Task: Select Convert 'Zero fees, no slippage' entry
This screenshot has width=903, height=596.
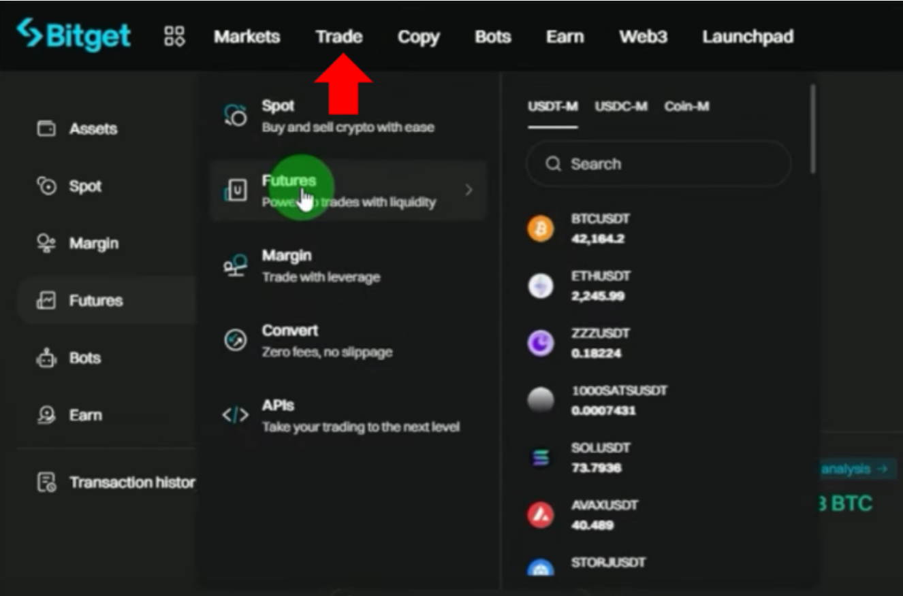Action: [347, 341]
